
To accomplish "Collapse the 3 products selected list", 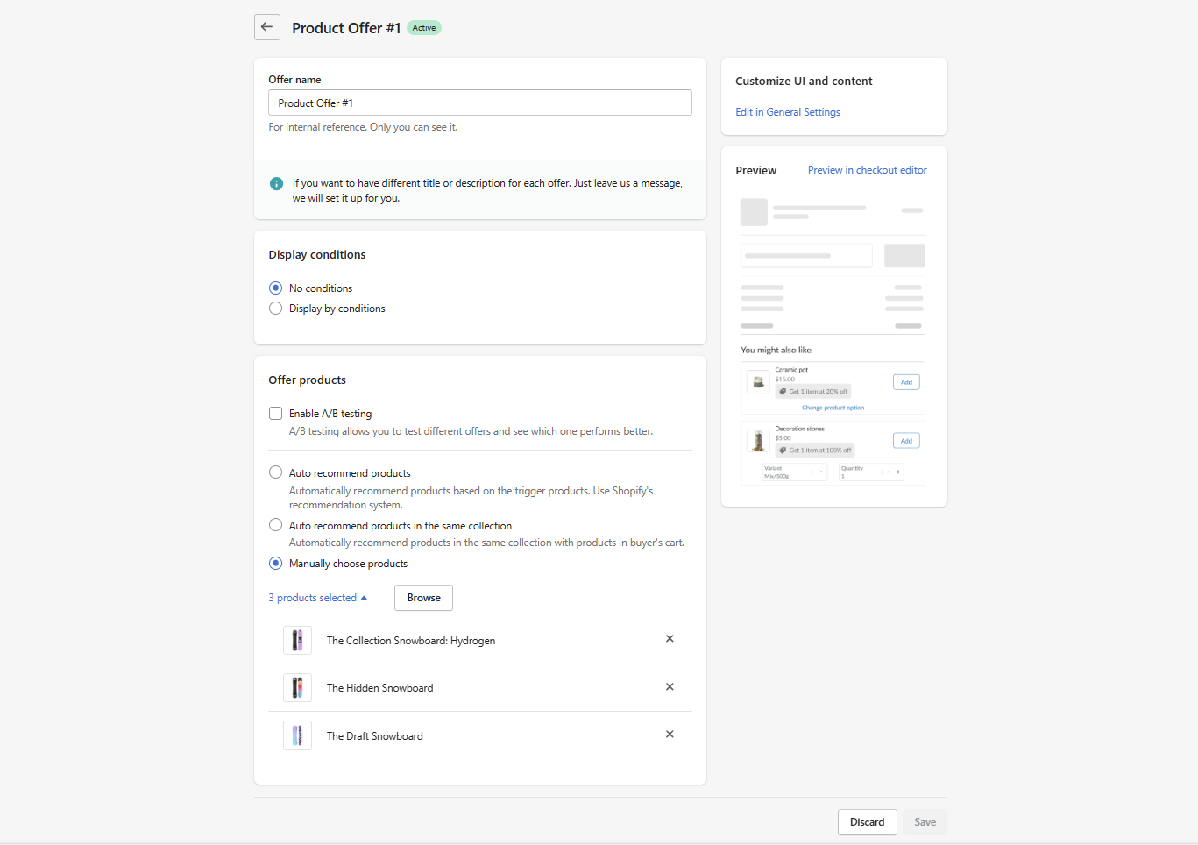I will click(x=318, y=598).
